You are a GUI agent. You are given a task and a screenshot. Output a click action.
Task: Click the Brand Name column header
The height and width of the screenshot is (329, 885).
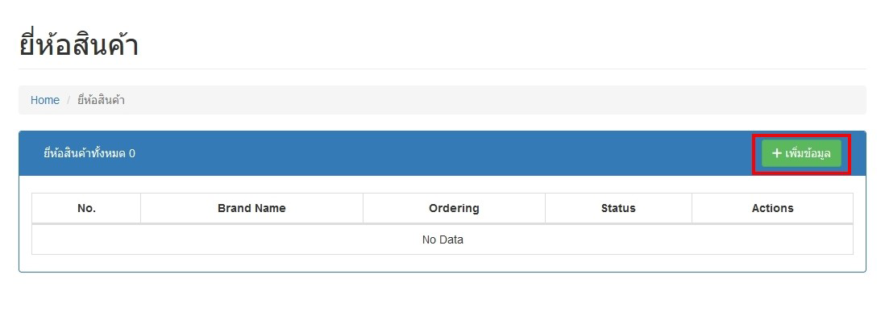tap(251, 208)
